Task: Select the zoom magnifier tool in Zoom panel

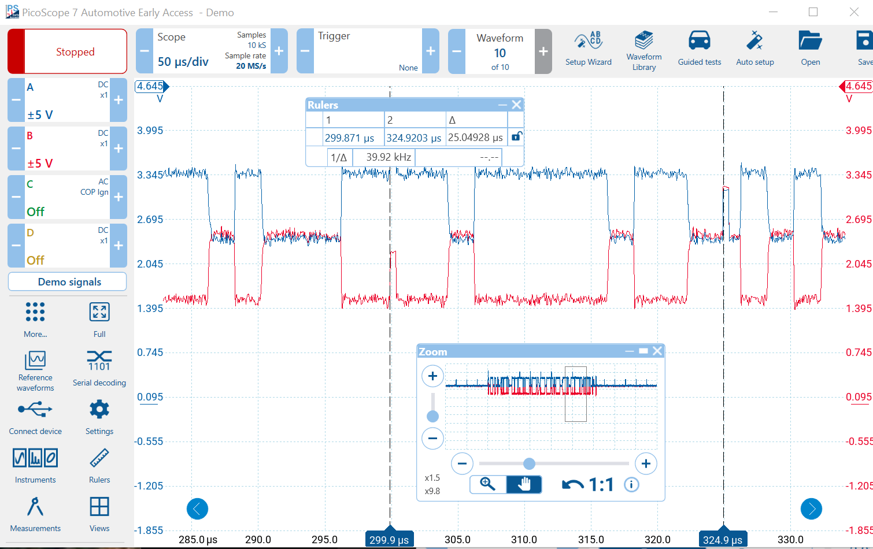Action: 488,484
